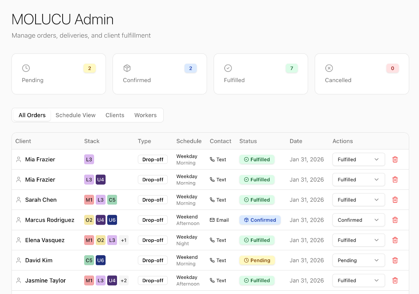Click the Status column header
The height and width of the screenshot is (294, 419).
[x=248, y=141]
